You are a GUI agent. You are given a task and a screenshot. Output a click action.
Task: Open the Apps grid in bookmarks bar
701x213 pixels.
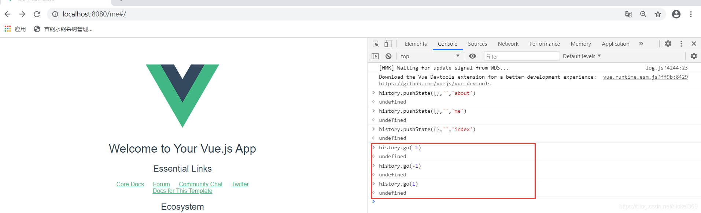point(15,29)
